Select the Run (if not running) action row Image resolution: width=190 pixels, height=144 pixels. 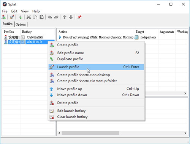tap(122, 37)
